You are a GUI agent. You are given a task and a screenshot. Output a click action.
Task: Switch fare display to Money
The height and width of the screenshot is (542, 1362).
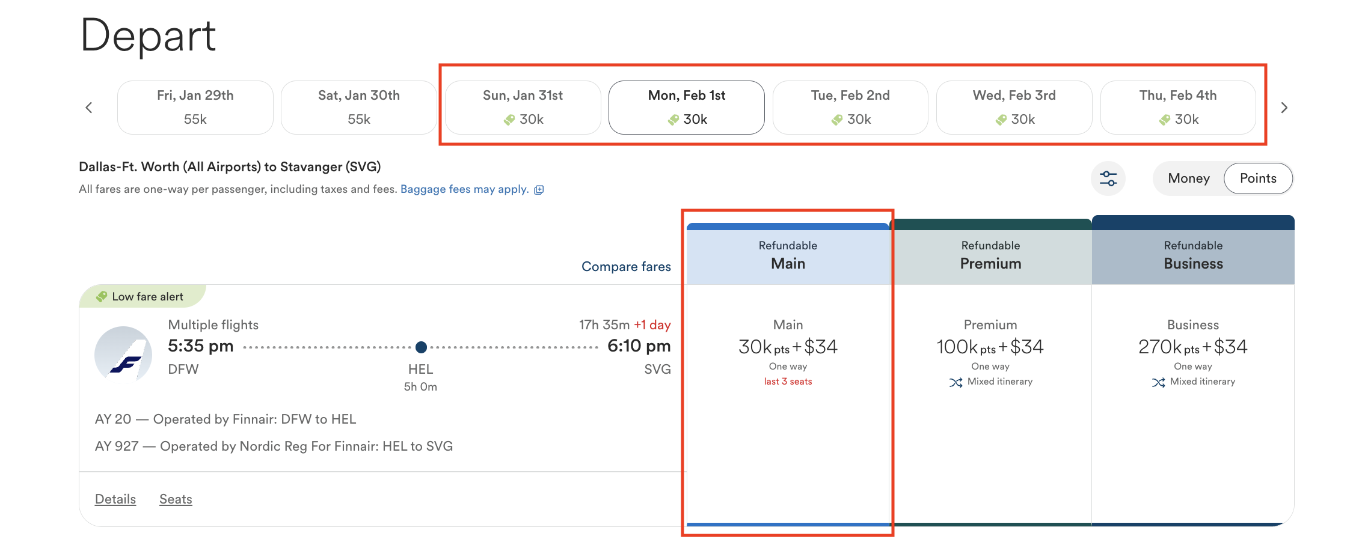[1189, 178]
